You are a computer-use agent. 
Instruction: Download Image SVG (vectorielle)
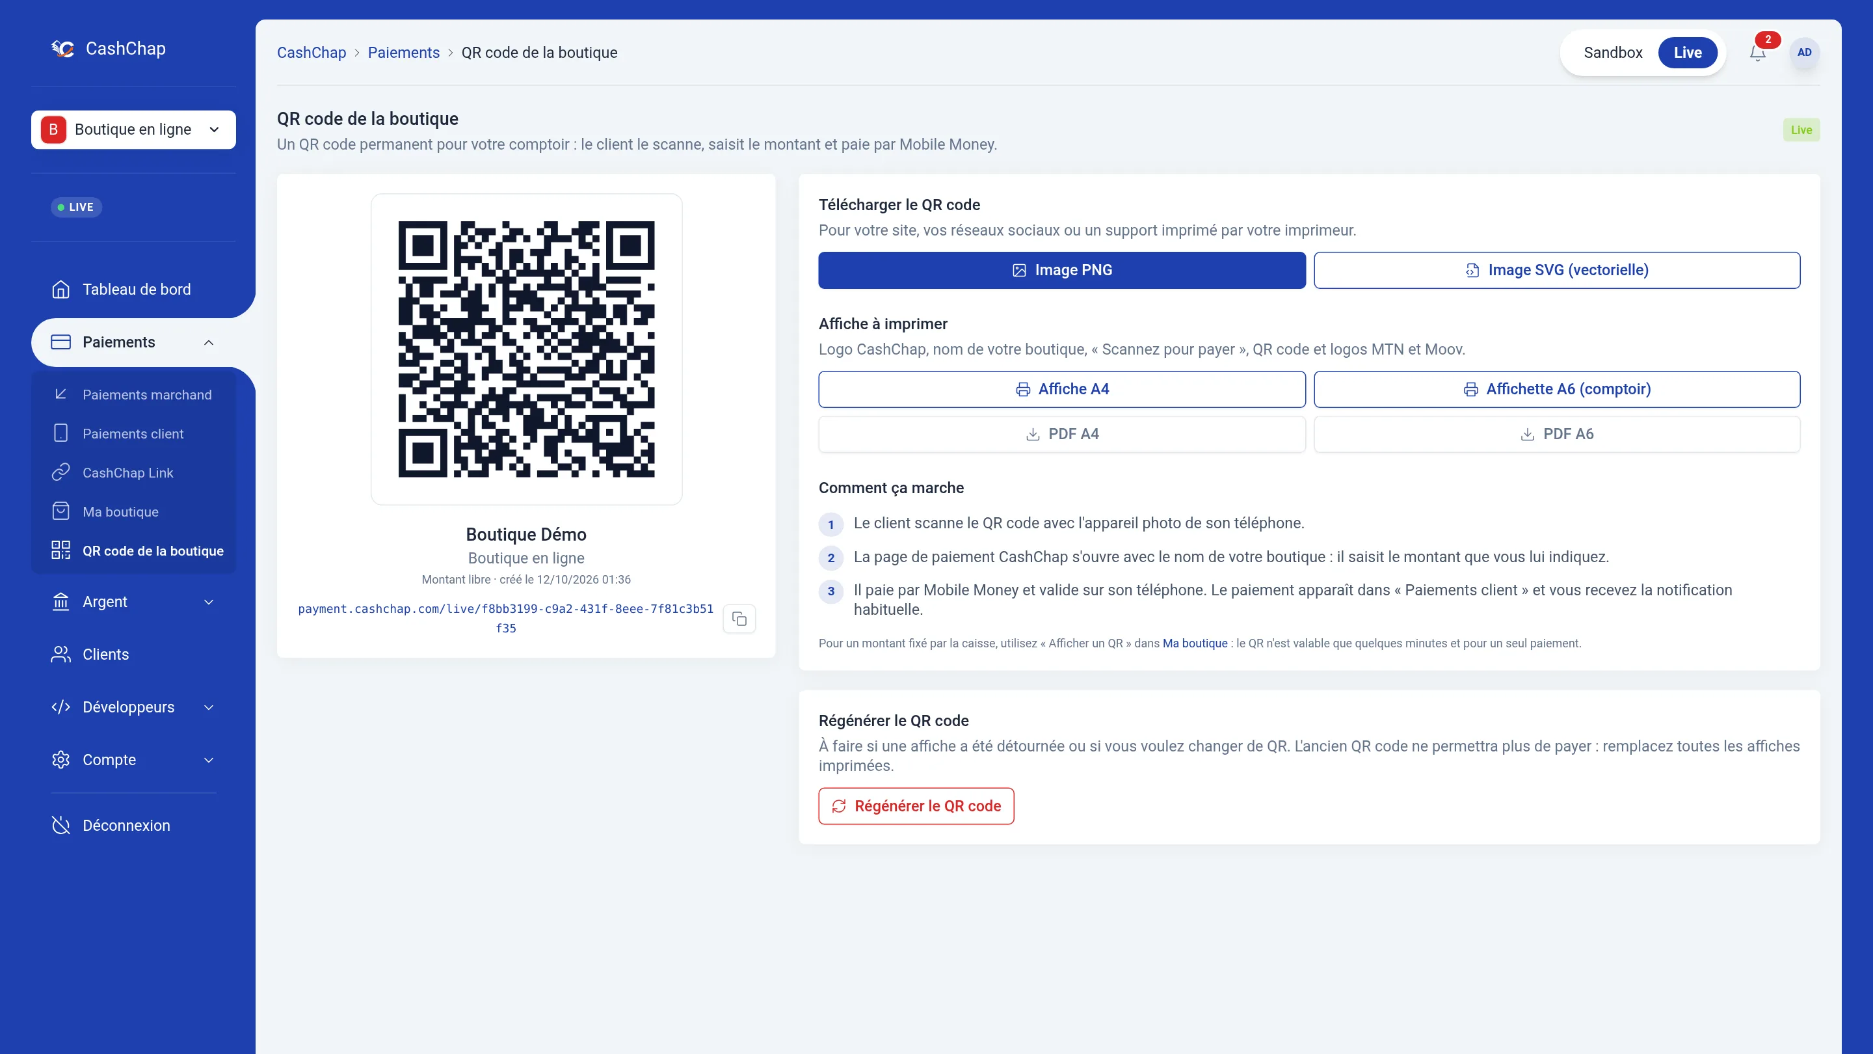1557,270
